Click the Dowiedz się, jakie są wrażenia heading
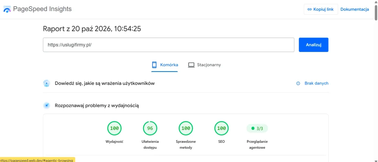The image size is (378, 162). tap(104, 83)
